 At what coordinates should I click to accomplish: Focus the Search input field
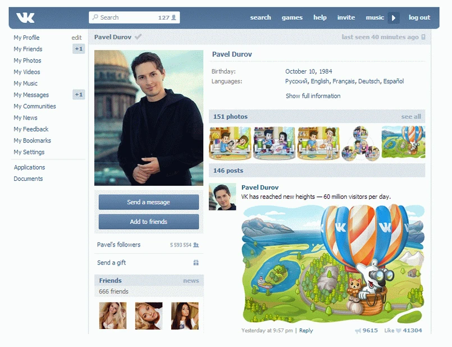pyautogui.click(x=134, y=17)
